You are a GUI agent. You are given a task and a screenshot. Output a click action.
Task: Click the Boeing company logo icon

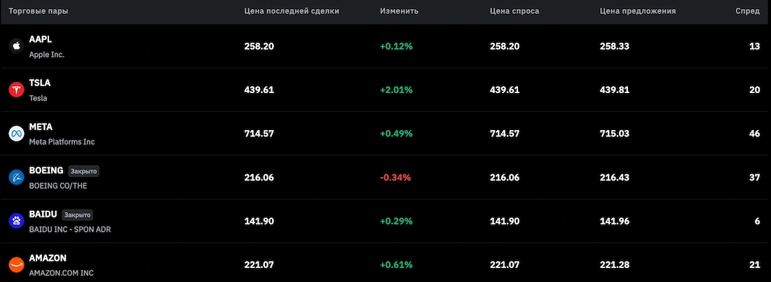(16, 178)
